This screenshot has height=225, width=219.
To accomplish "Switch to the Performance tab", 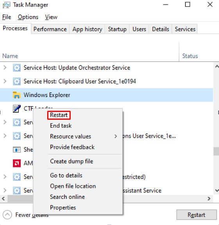I will pyautogui.click(x=50, y=29).
